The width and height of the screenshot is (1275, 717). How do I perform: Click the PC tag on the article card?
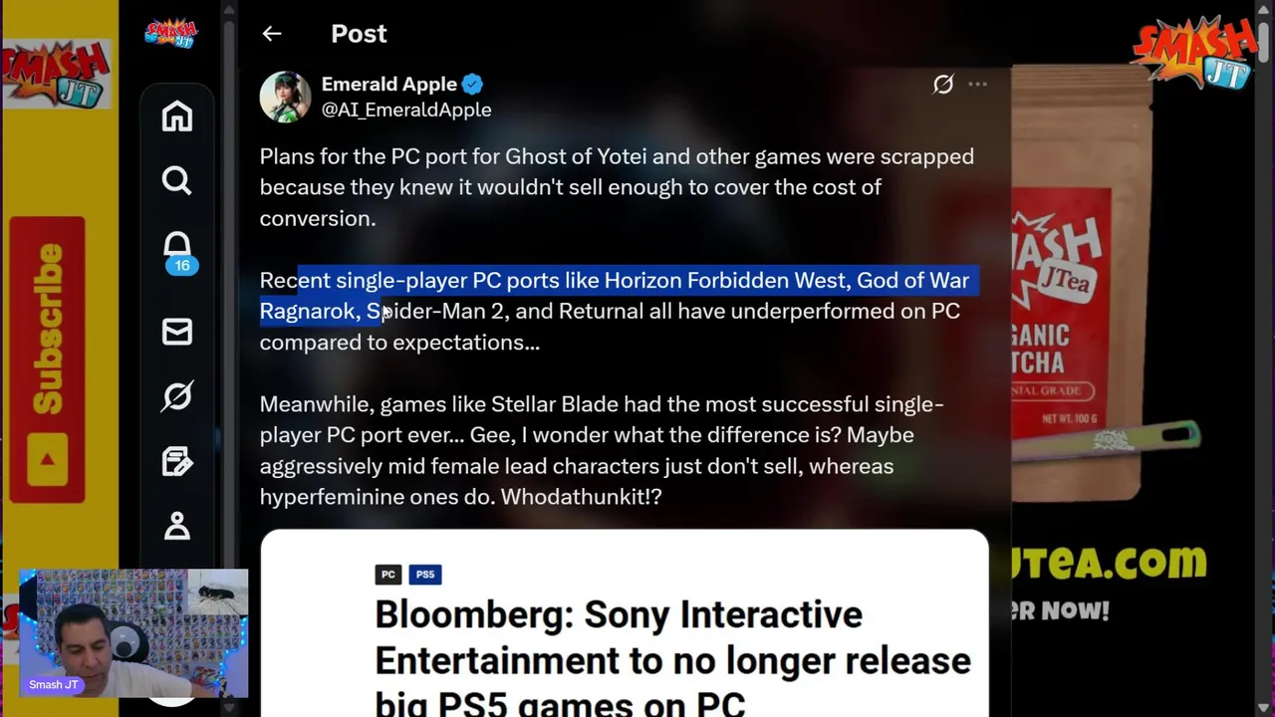click(x=388, y=575)
